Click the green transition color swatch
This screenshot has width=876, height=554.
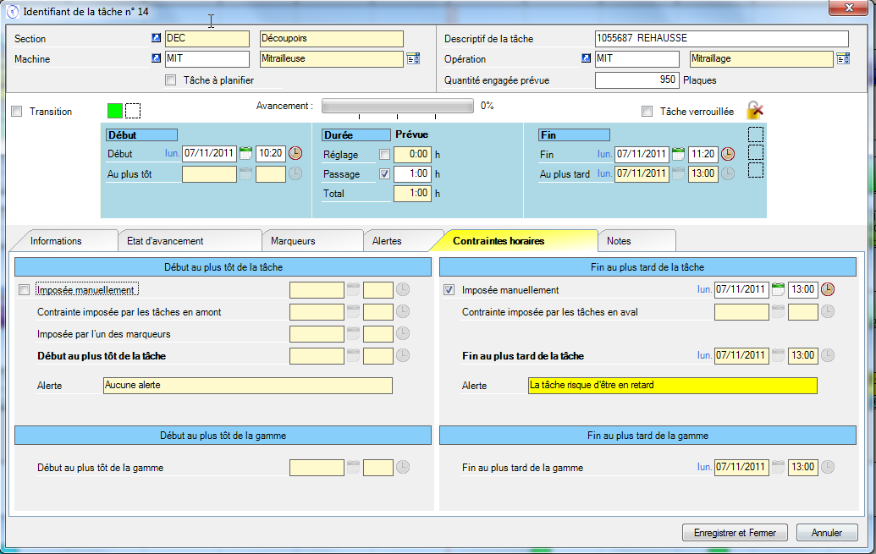[114, 111]
